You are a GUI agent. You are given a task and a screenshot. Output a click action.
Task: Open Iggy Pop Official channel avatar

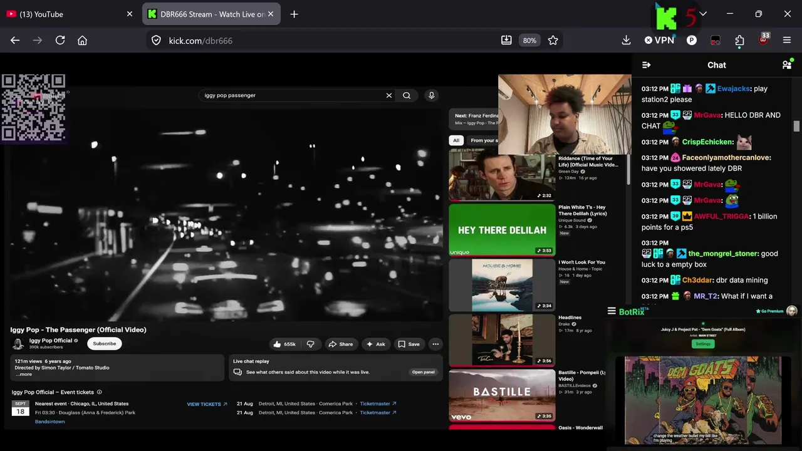(x=18, y=343)
